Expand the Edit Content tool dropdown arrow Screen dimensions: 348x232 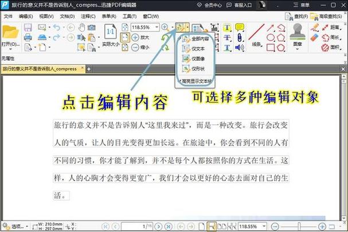pos(188,27)
